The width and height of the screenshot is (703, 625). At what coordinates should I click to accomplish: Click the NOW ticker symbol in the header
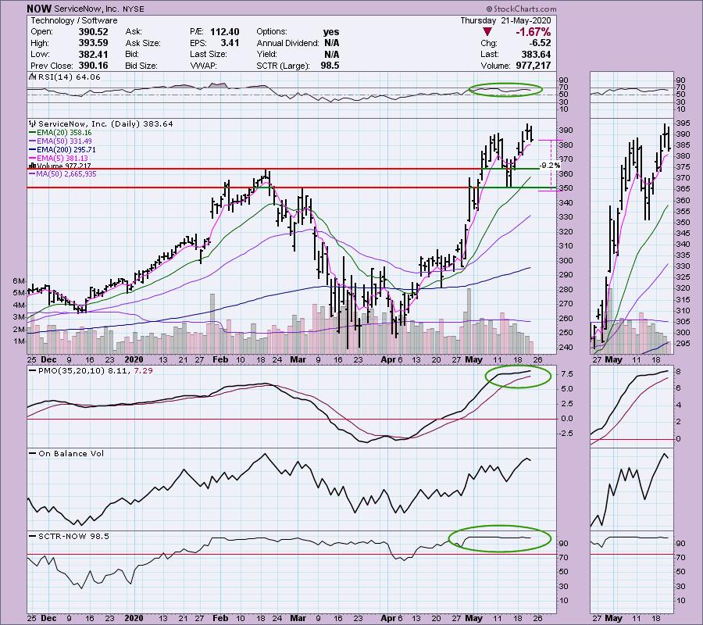tap(38, 9)
